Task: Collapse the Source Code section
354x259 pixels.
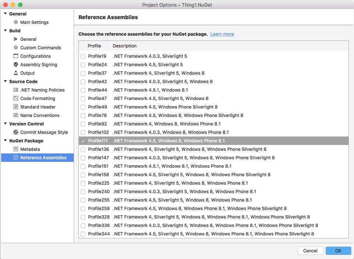Action: point(5,81)
